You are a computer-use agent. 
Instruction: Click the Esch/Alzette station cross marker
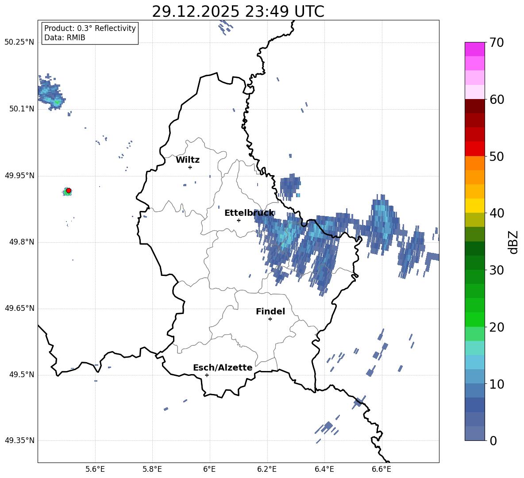click(207, 375)
